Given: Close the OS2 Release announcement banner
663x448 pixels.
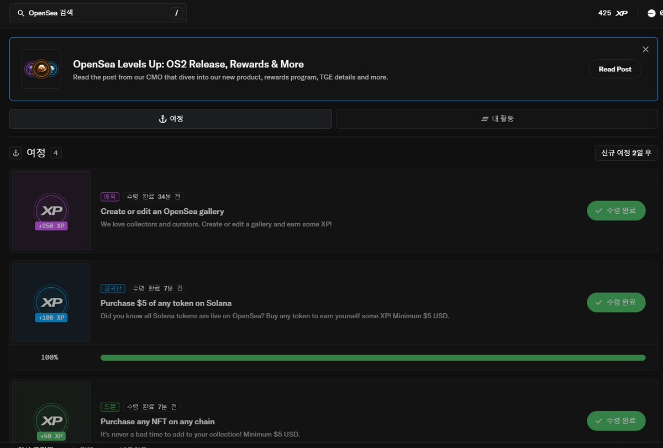Looking at the screenshot, I should click(x=645, y=49).
